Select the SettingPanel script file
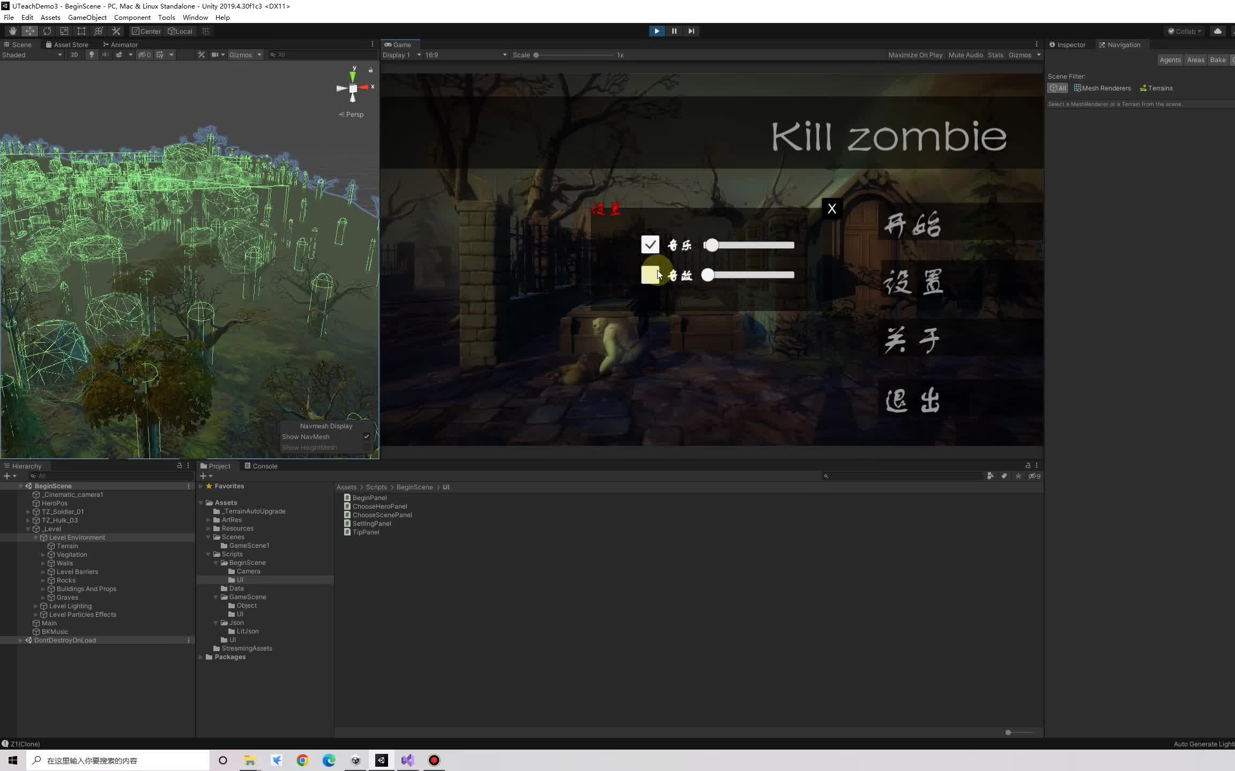Image resolution: width=1235 pixels, height=771 pixels. click(371, 523)
